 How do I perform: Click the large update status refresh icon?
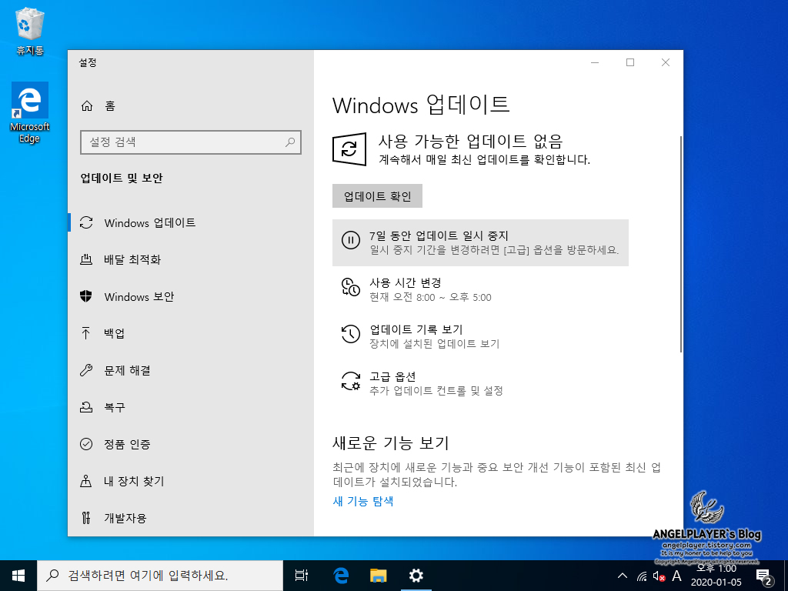[x=349, y=149]
